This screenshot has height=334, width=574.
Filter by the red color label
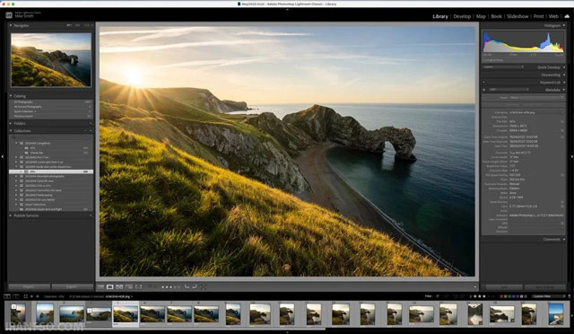(x=502, y=296)
